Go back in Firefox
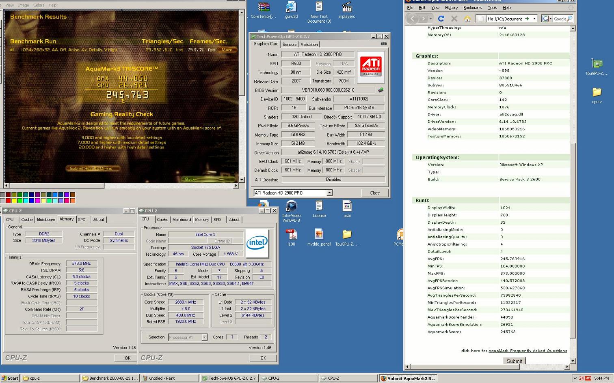 pyautogui.click(x=413, y=19)
